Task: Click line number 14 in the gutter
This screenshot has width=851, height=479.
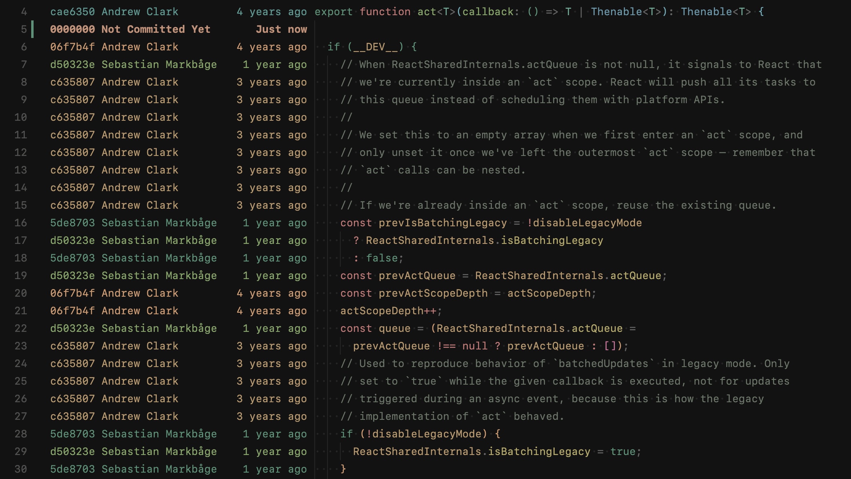Action: click(x=21, y=188)
